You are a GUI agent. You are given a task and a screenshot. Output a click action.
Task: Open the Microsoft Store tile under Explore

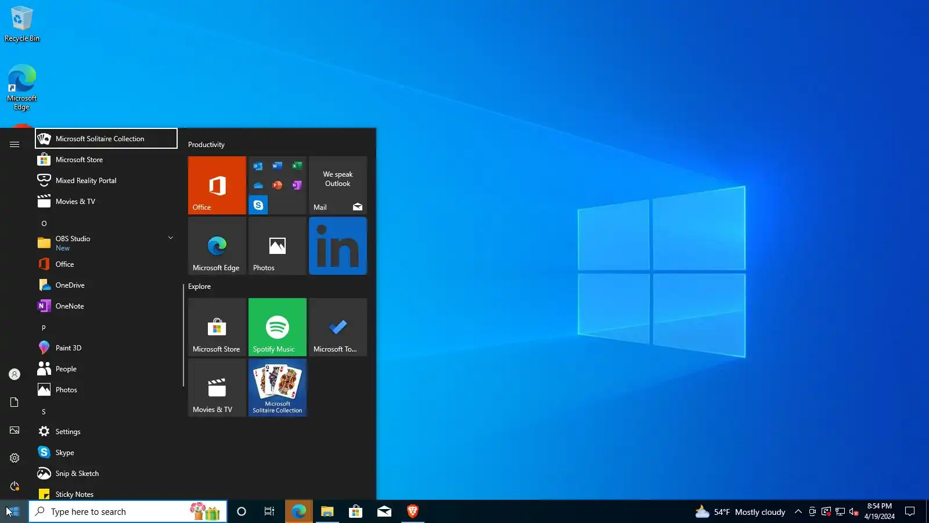point(217,327)
